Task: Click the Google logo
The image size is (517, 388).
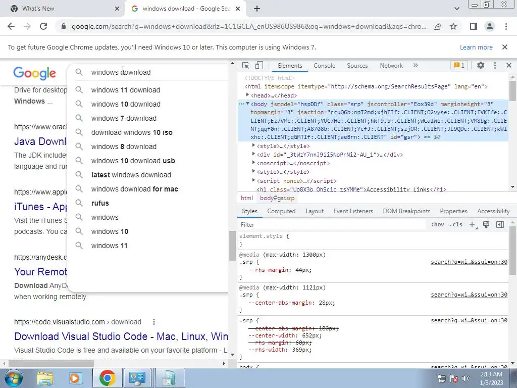Action: (x=35, y=73)
